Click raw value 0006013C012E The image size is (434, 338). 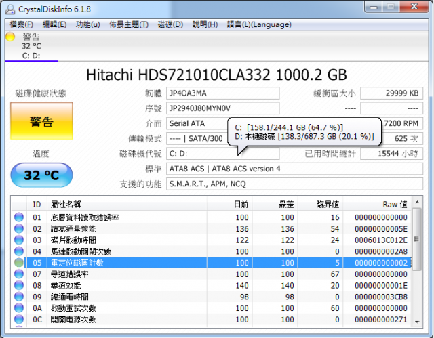click(381, 240)
